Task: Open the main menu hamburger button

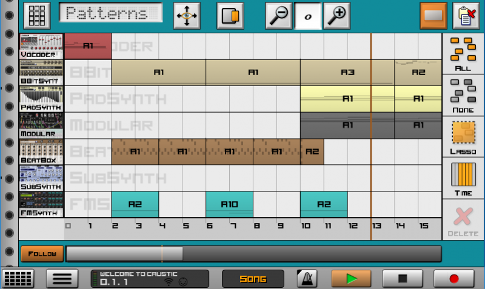Action: tap(62, 279)
